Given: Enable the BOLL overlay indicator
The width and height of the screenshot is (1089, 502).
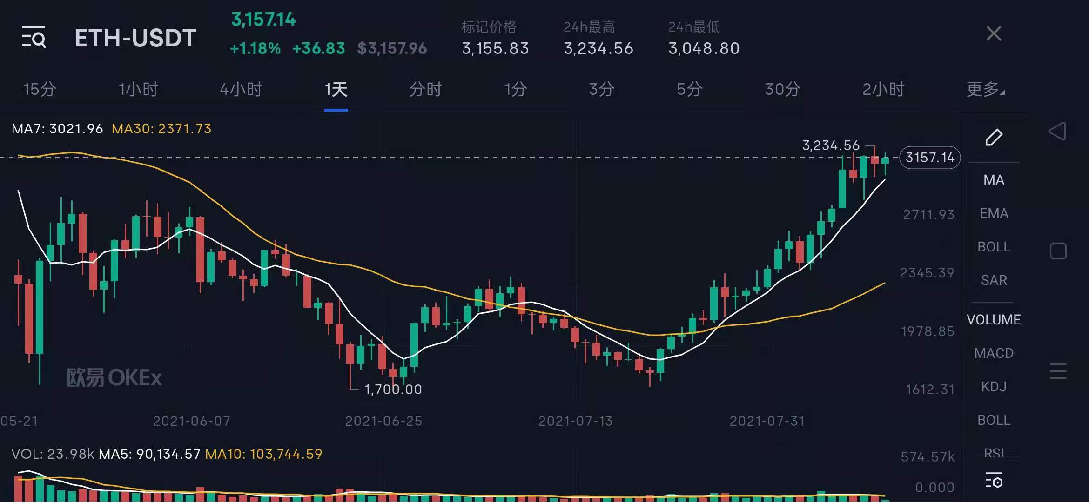Looking at the screenshot, I should tap(994, 247).
